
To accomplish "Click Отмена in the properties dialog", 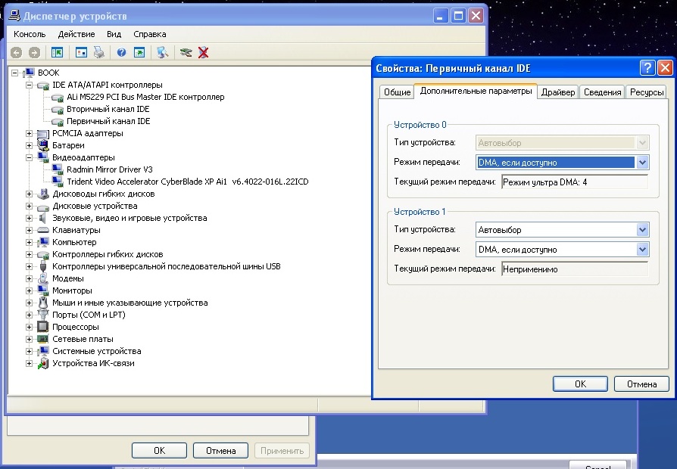I will pos(641,384).
